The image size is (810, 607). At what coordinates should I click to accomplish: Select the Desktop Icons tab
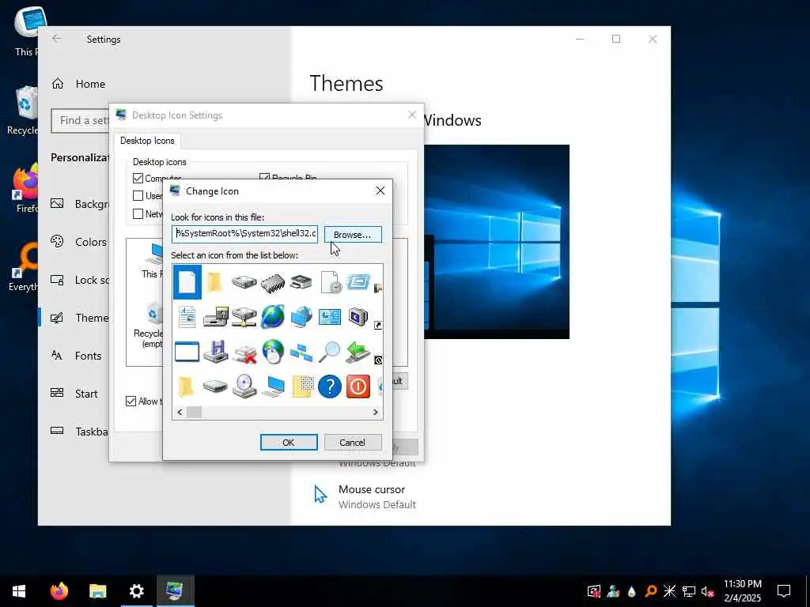point(147,141)
